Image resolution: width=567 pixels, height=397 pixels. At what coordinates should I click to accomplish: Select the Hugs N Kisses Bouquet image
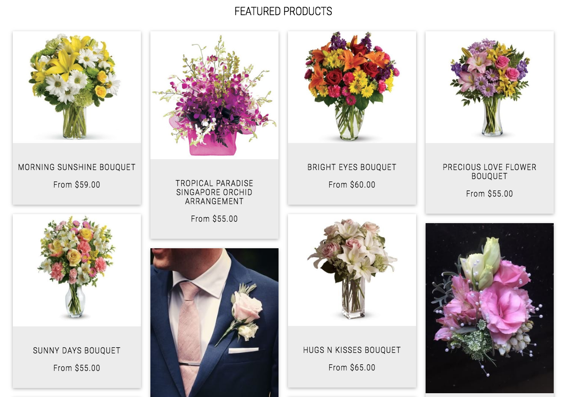tap(352, 270)
